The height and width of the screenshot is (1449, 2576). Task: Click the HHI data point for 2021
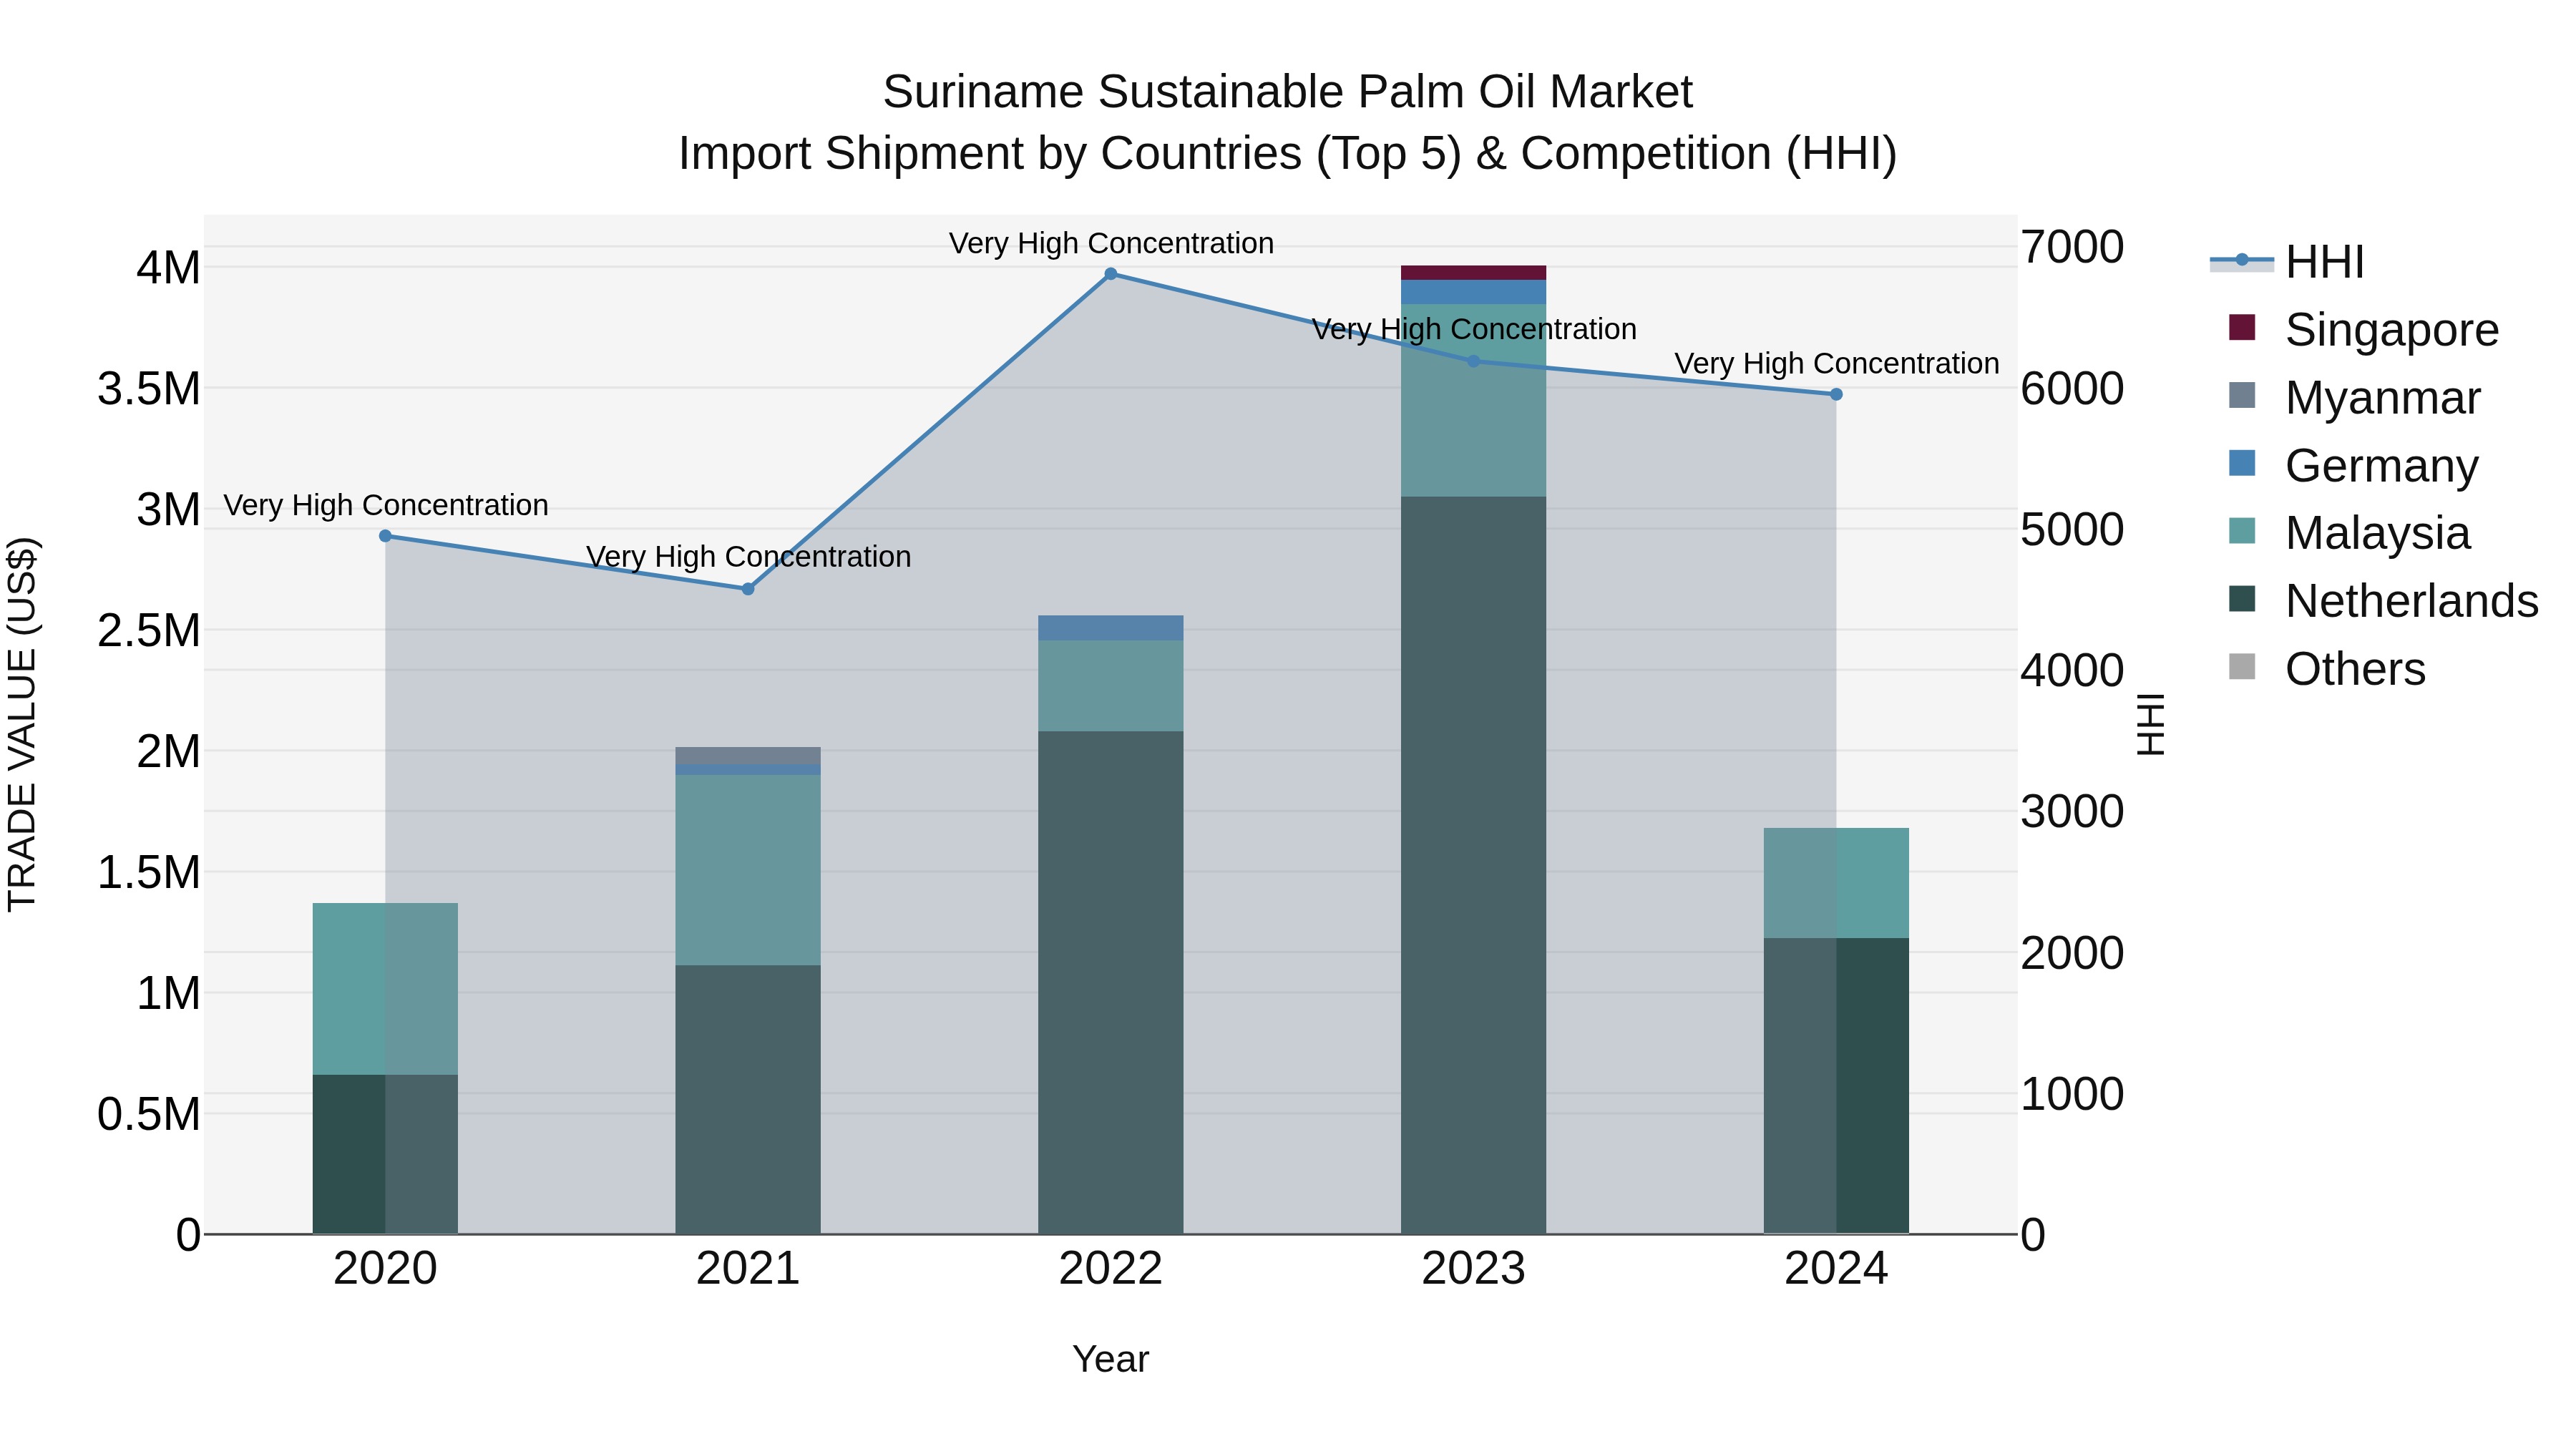748,589
